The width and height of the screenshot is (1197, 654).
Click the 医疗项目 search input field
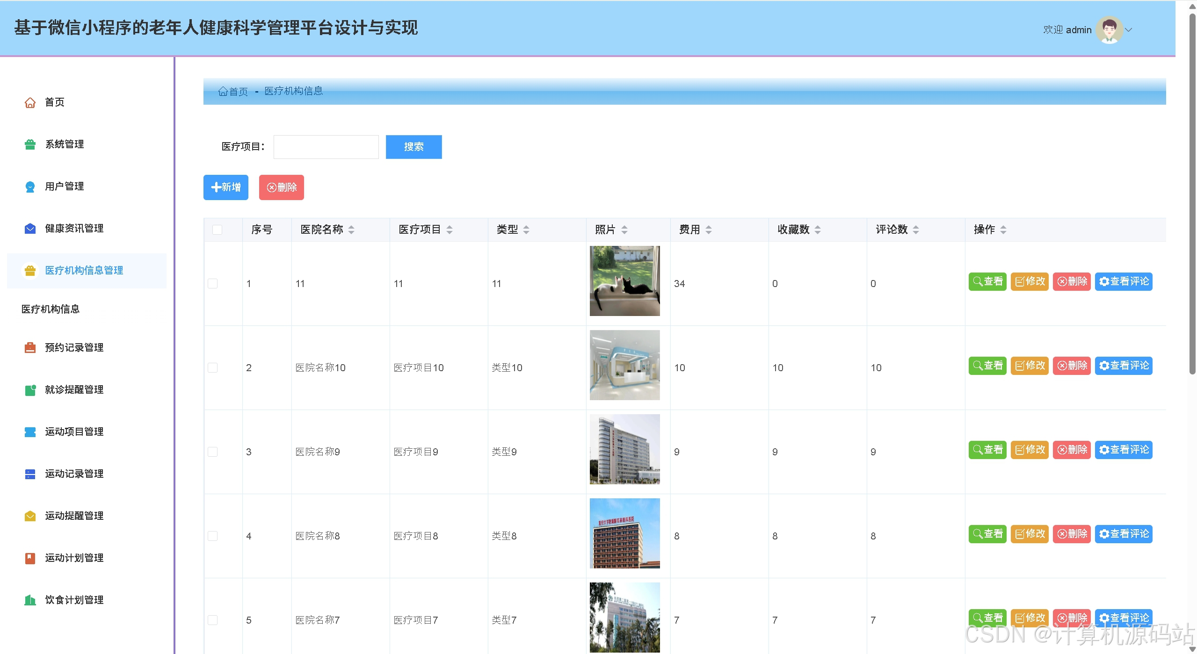tap(326, 147)
